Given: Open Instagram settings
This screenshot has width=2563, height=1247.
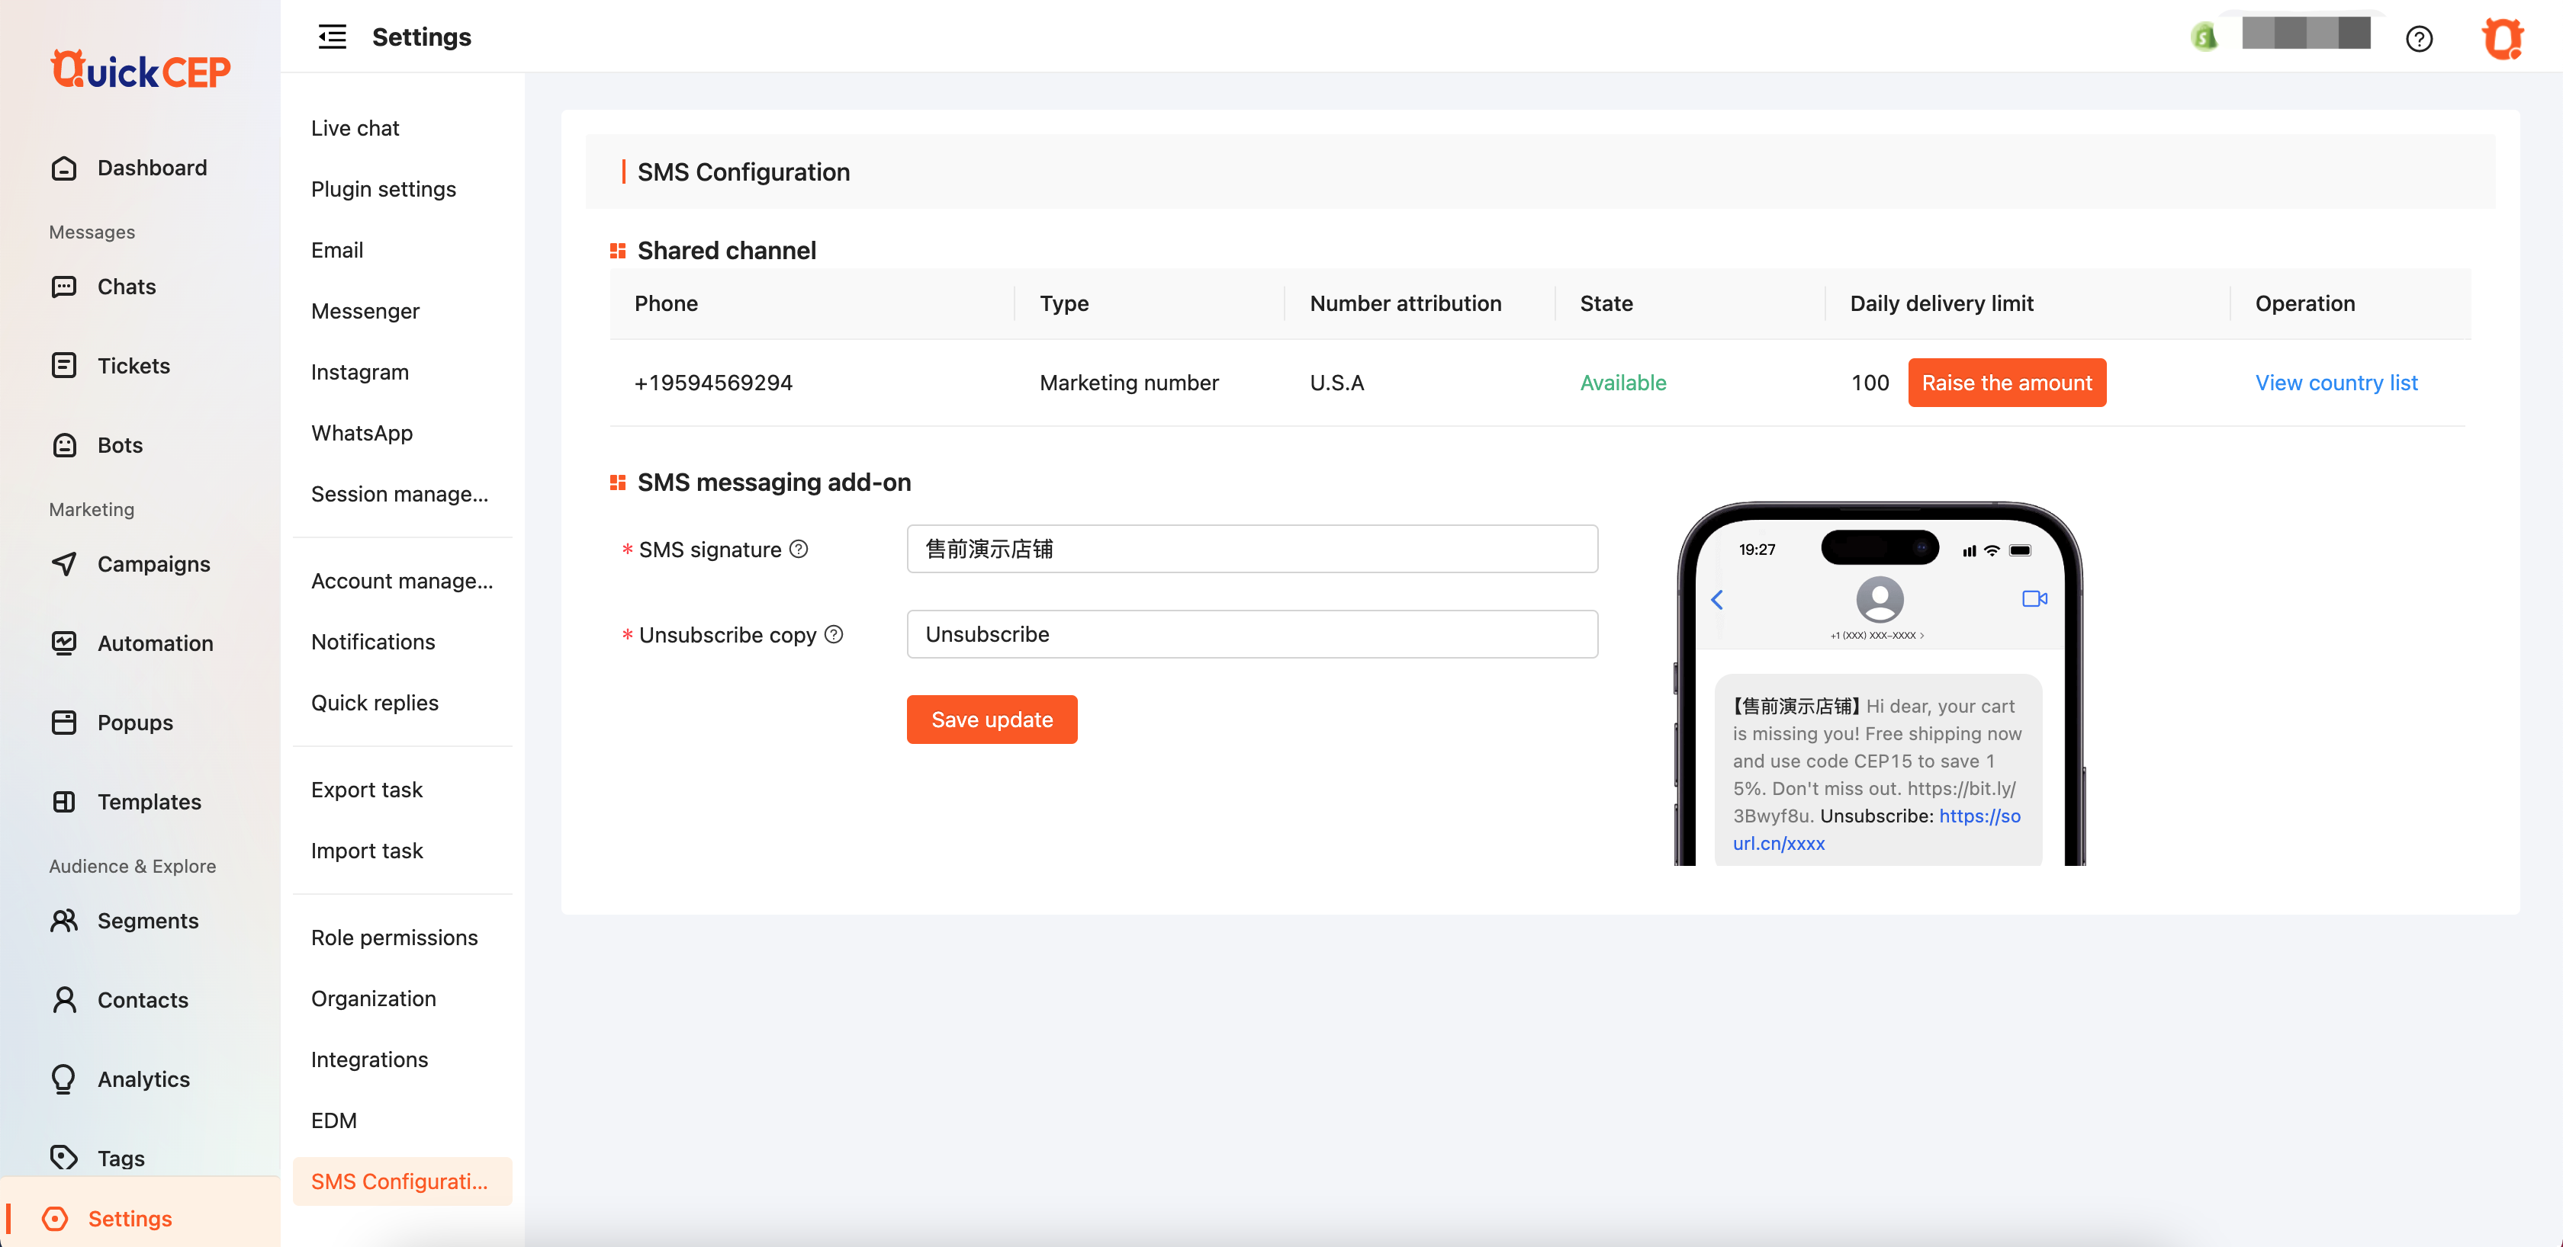Looking at the screenshot, I should point(360,372).
